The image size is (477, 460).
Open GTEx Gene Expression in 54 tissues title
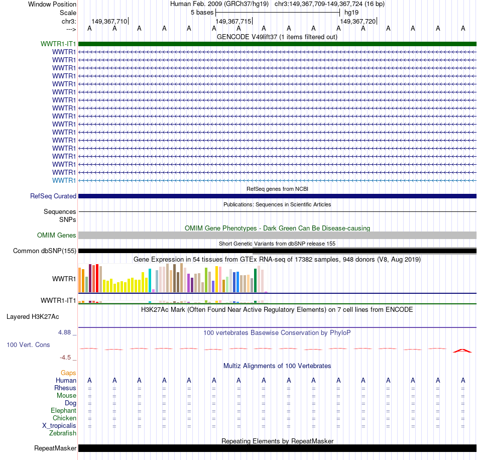[x=277, y=260]
